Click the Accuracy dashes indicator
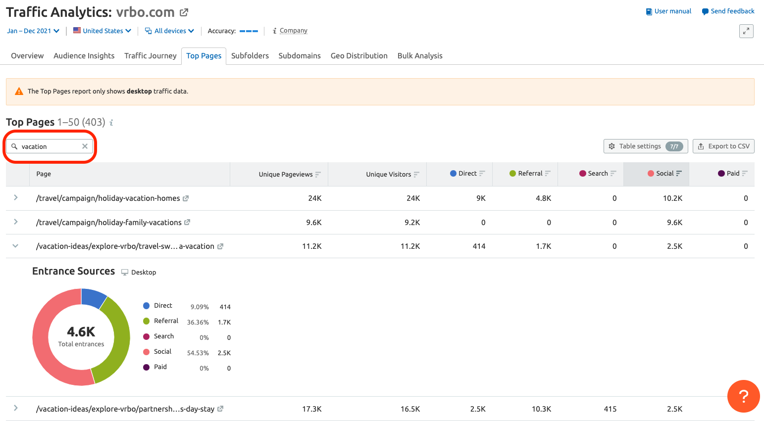 point(249,31)
